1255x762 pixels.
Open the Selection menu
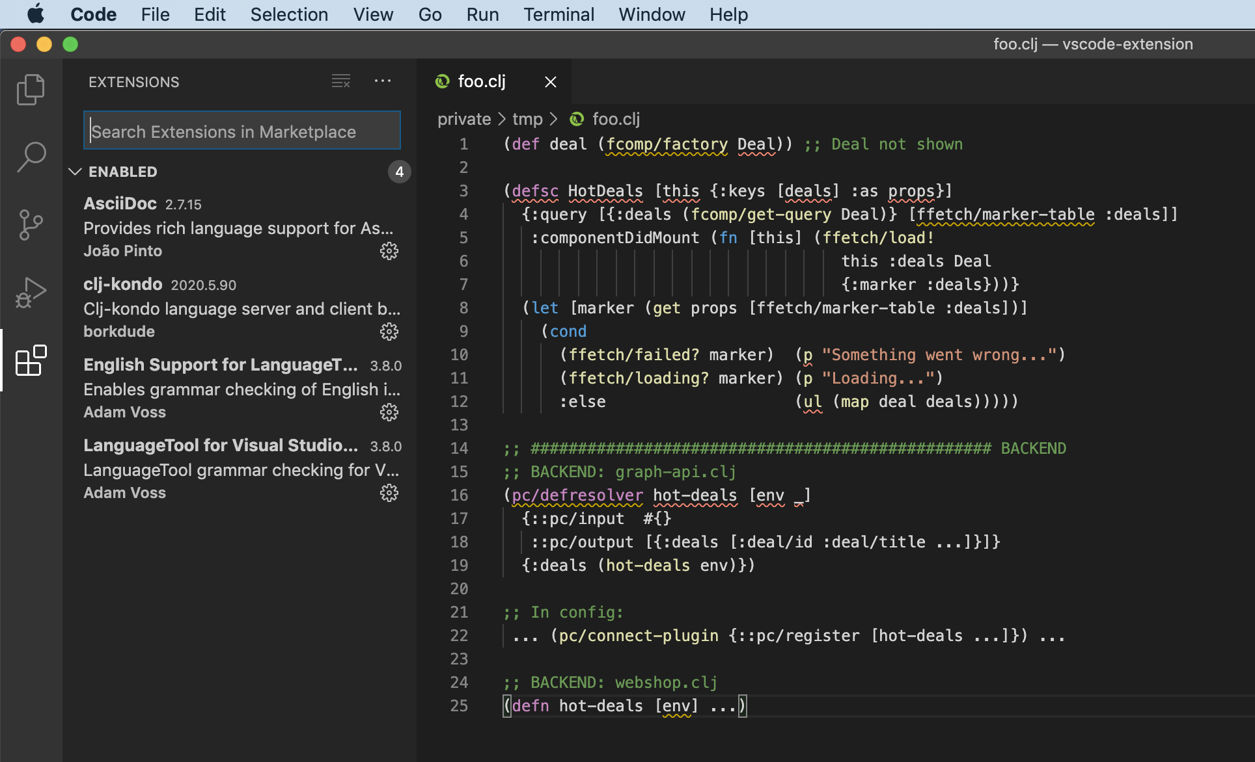289,14
